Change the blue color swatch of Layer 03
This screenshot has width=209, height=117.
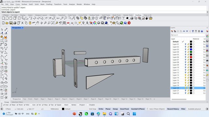pyautogui.click(x=191, y=49)
